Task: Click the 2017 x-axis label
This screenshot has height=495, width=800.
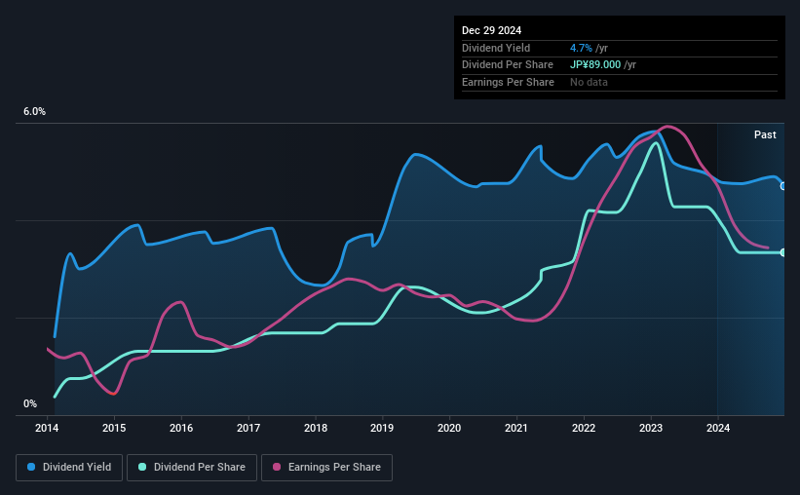Action: 248,428
